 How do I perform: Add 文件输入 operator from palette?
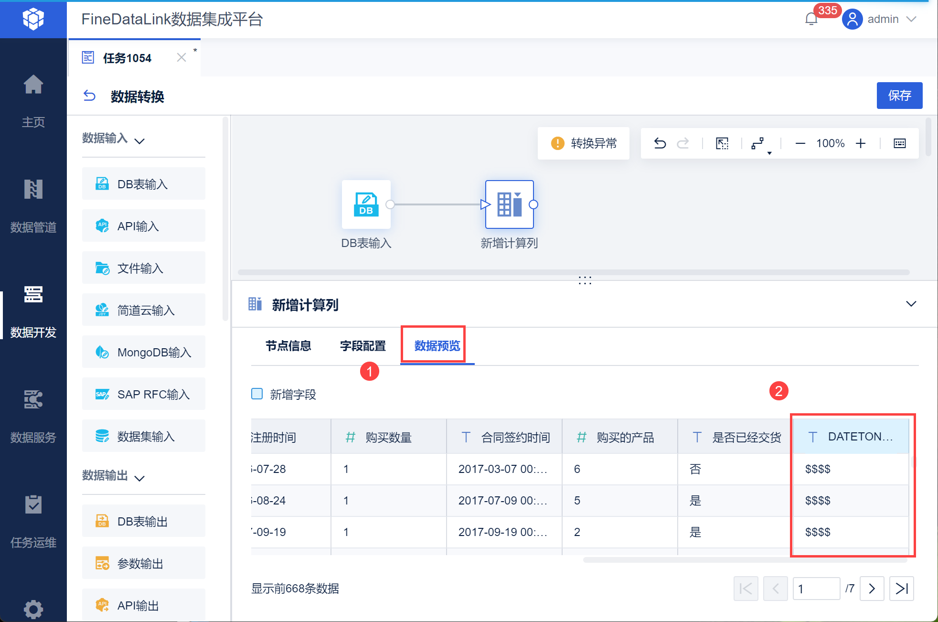144,268
